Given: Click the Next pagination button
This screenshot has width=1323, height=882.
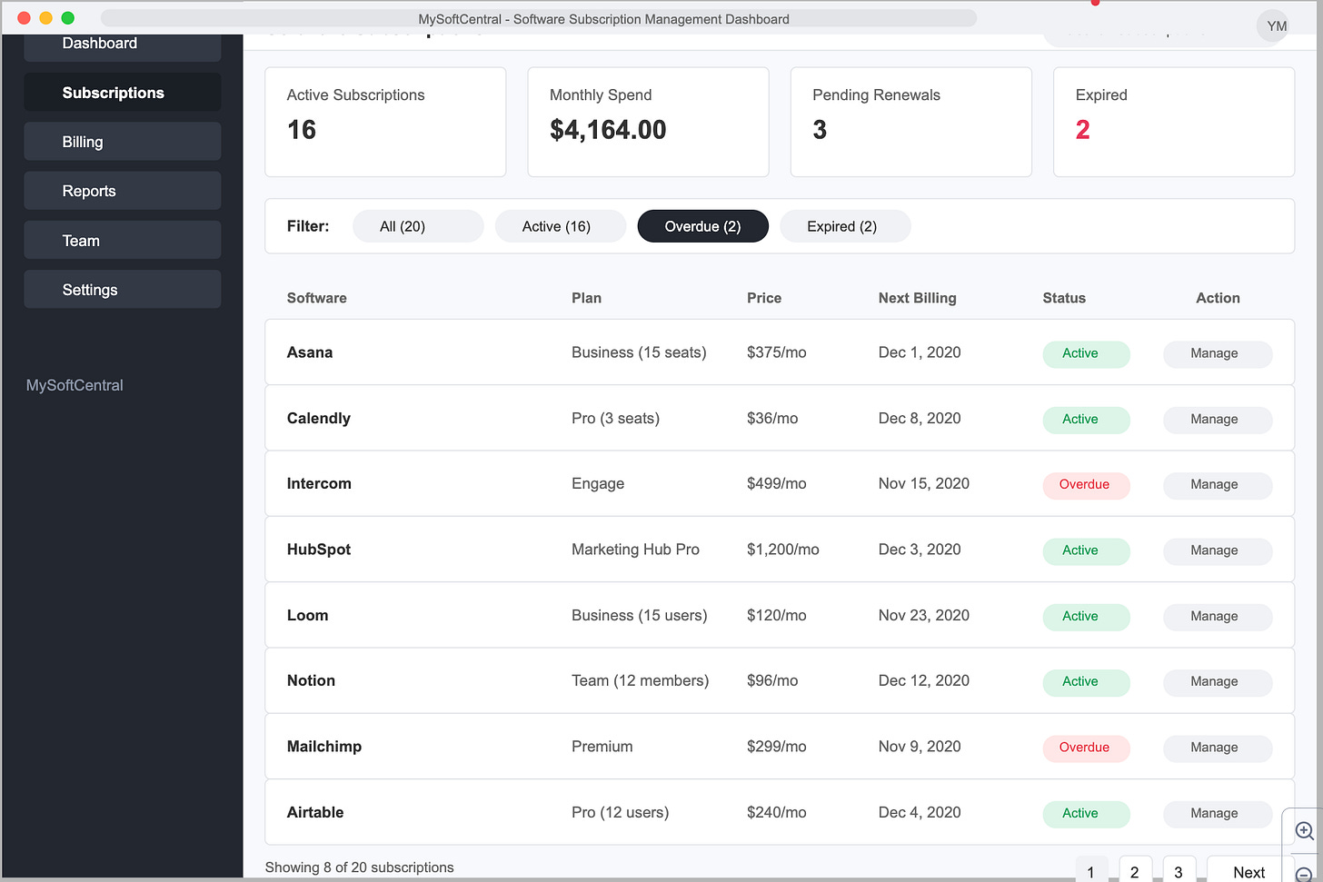Looking at the screenshot, I should [1249, 870].
